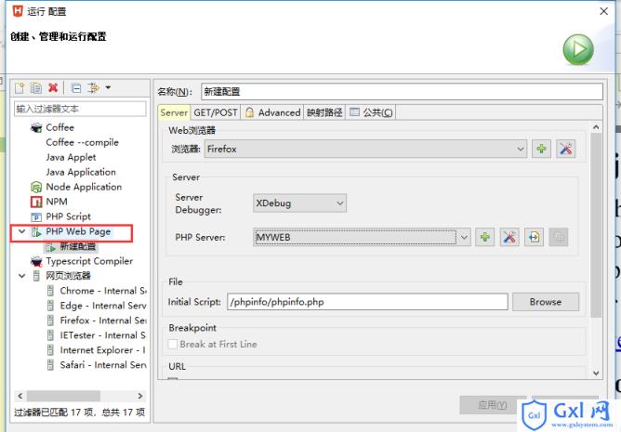621x432 pixels.
Task: Select Node Application in the configuration tree
Action: (x=84, y=187)
